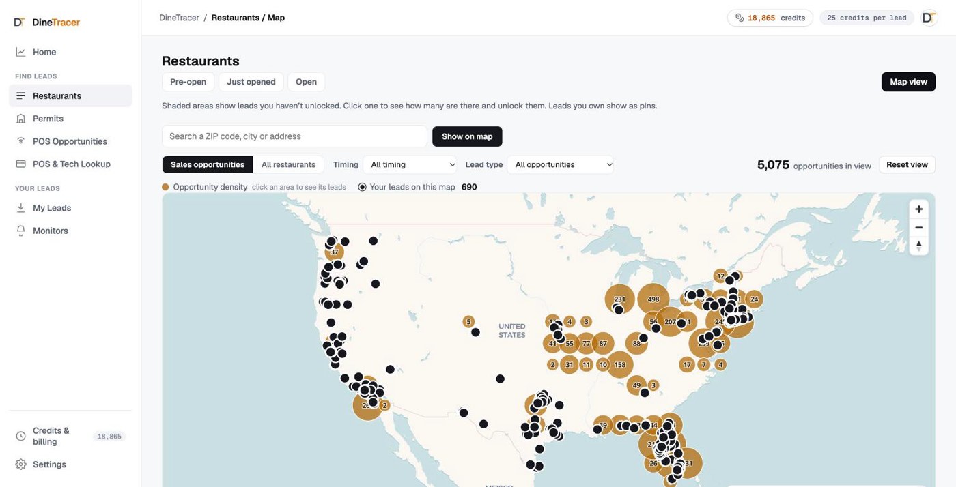Open My Leads page

click(70, 208)
